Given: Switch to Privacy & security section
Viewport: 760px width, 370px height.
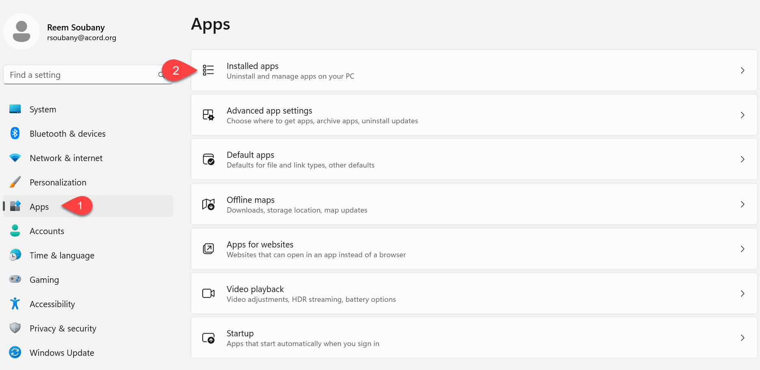Looking at the screenshot, I should [63, 329].
